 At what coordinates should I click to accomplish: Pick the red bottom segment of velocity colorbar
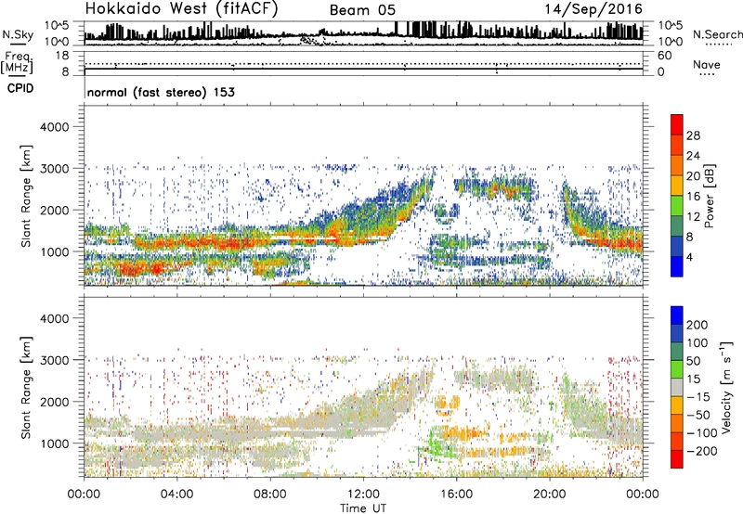click(677, 459)
